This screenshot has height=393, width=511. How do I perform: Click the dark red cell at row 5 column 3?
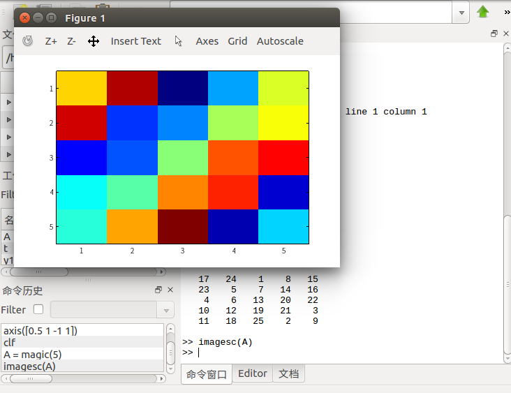[182, 226]
